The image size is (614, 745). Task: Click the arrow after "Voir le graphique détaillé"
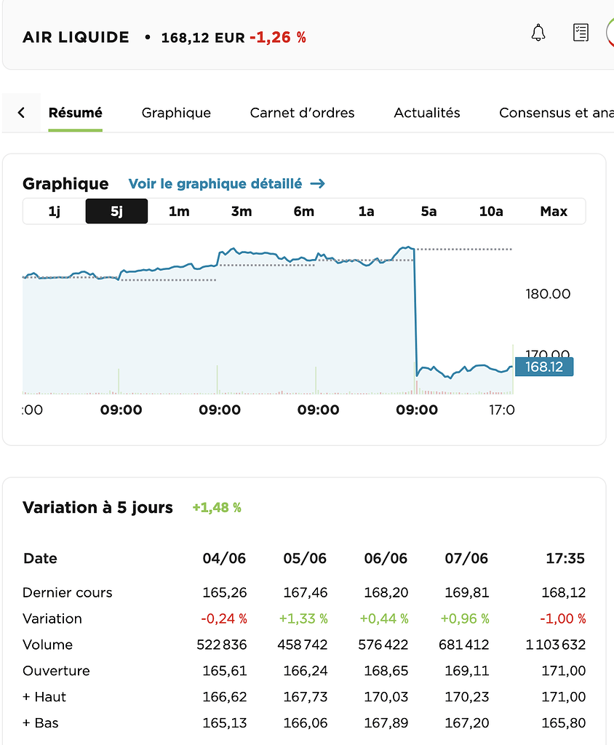[317, 184]
